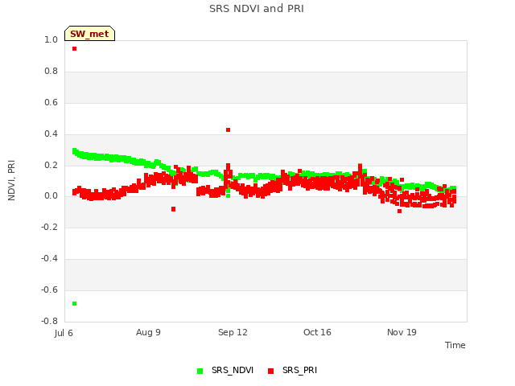Click the 1.0 y-axis tick label

(x=51, y=39)
